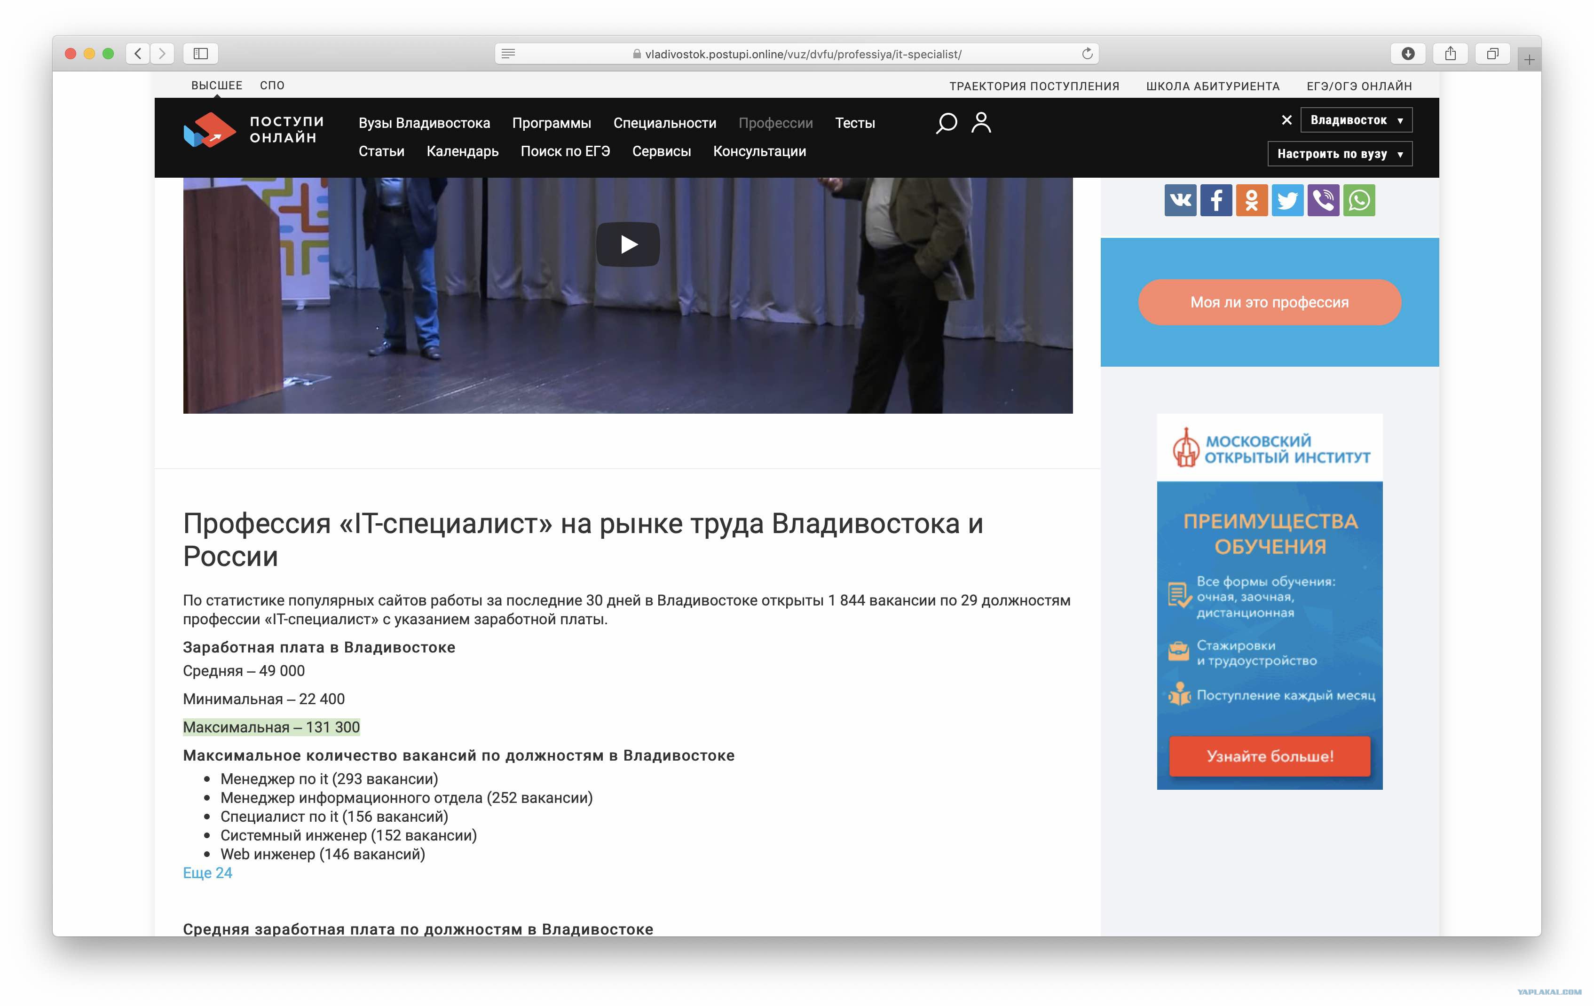Click Web инженер (146 вакансий) item
The height and width of the screenshot is (1006, 1594).
(323, 855)
